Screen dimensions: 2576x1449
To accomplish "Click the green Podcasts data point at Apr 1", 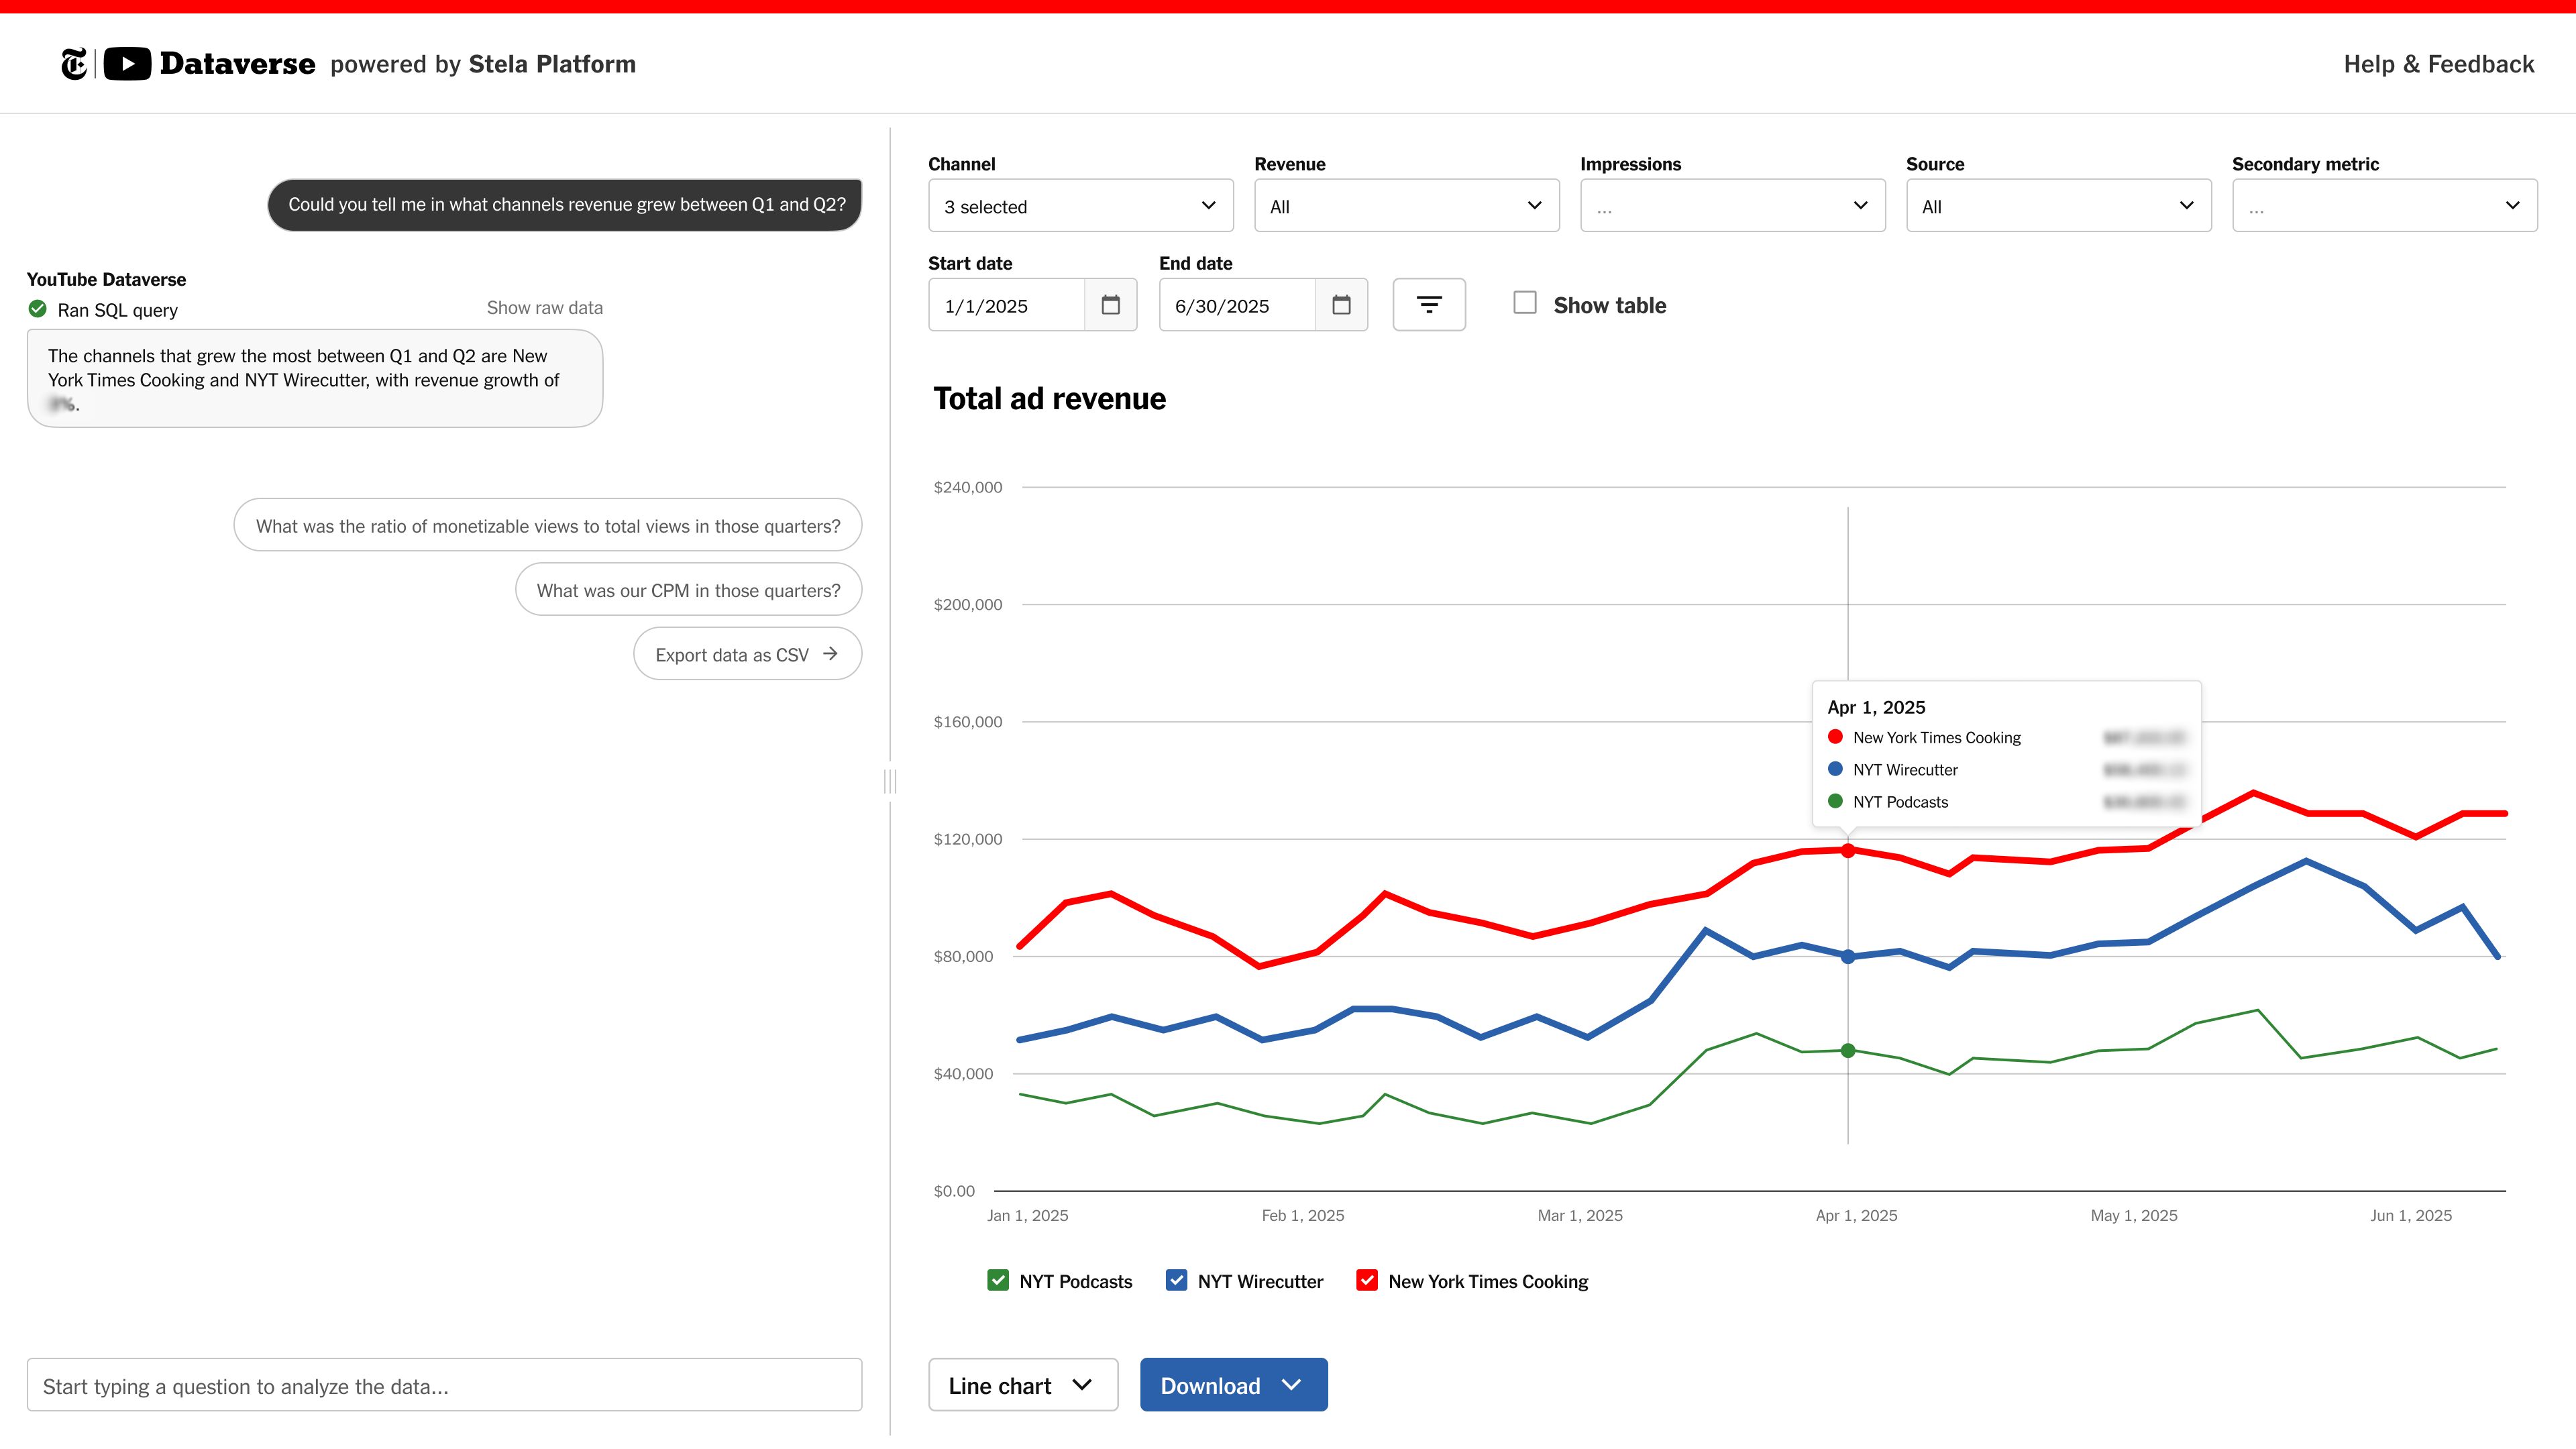I will pyautogui.click(x=1848, y=1051).
